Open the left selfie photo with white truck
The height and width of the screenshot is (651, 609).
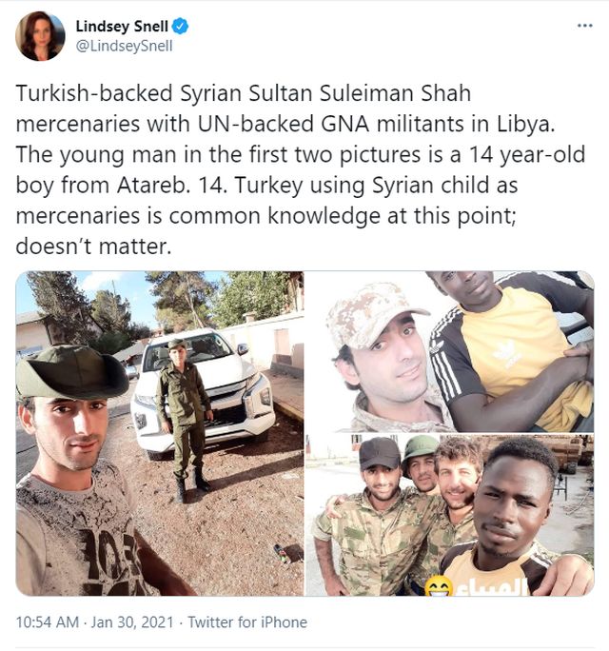coord(160,433)
